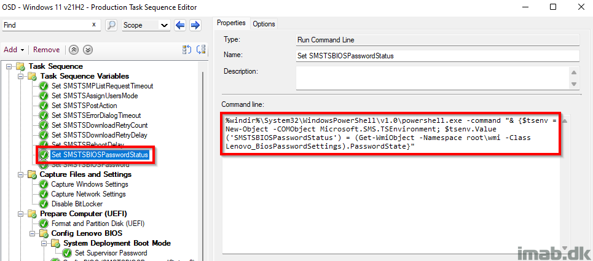Click the Task Sequence Variables folder icon
Screen dimensions: 593x261
[x=32, y=77]
